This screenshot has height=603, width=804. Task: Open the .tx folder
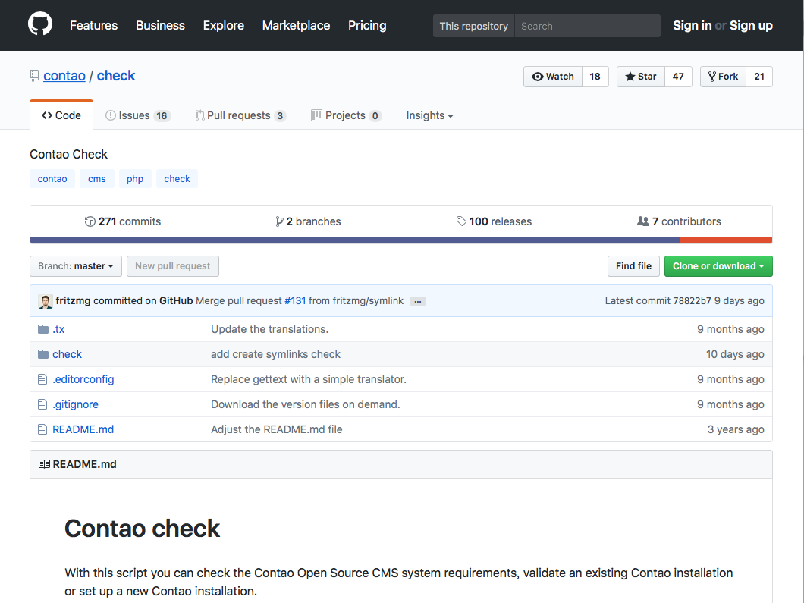58,329
